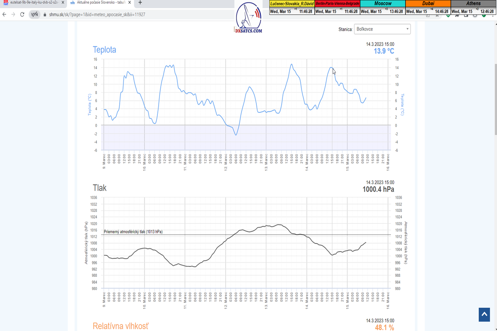
Task: Click the blue scroll-to-top arrow button
Action: (484, 314)
